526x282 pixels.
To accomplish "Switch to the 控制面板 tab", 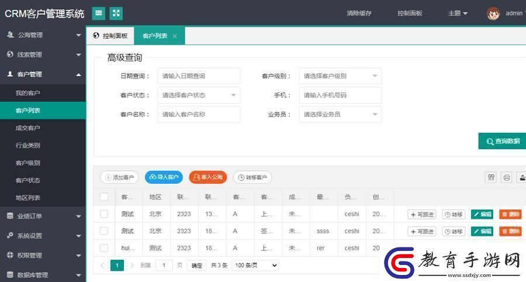I will coord(110,36).
